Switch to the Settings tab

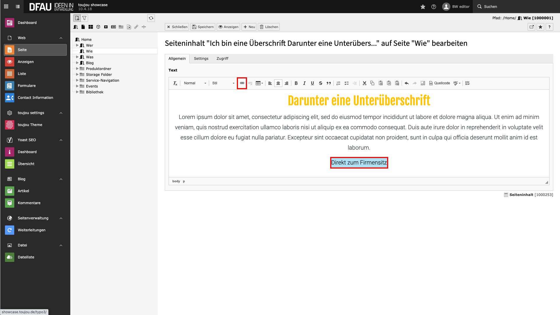coord(201,58)
